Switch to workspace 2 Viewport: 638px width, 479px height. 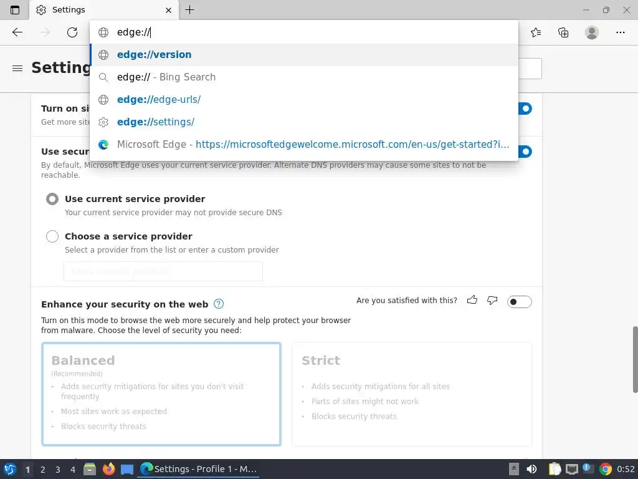point(43,470)
